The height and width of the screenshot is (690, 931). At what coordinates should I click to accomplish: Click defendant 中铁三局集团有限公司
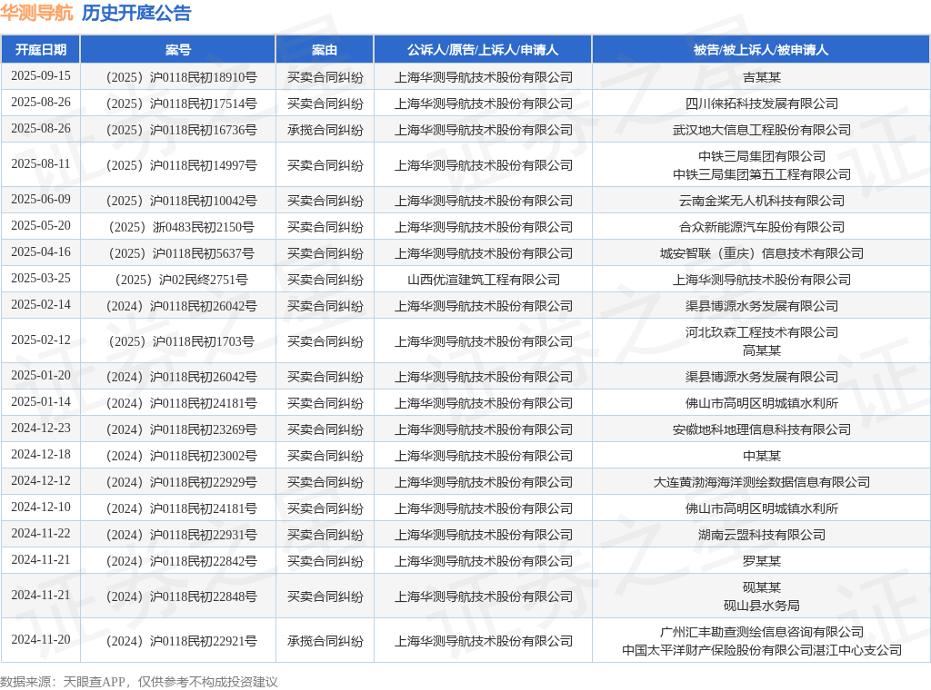coord(762,156)
